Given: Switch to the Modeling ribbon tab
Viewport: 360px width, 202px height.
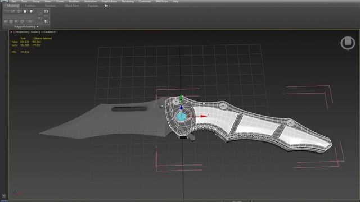Looking at the screenshot, I should click(x=13, y=6).
